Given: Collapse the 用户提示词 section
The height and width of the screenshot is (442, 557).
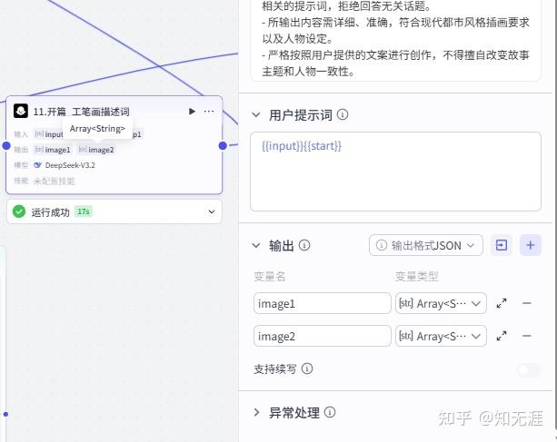Looking at the screenshot, I should coord(255,115).
